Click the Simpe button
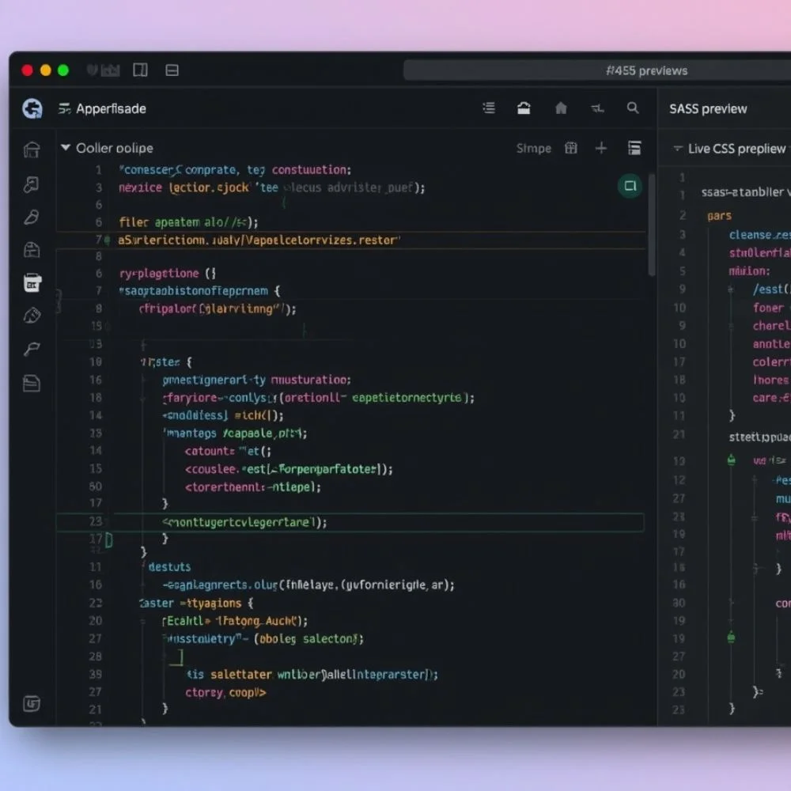791x791 pixels. click(x=533, y=149)
